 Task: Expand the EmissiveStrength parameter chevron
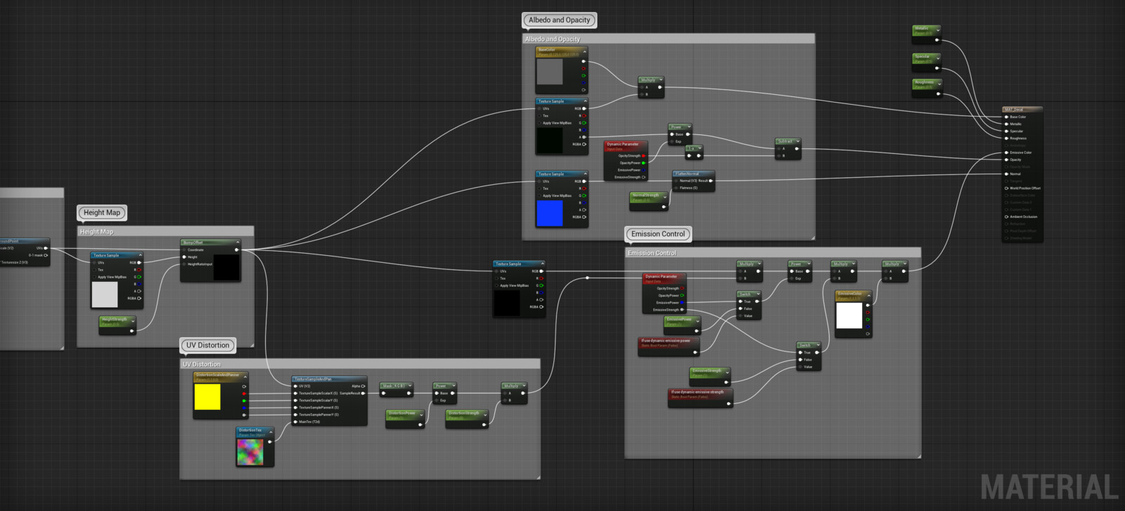coord(727,372)
